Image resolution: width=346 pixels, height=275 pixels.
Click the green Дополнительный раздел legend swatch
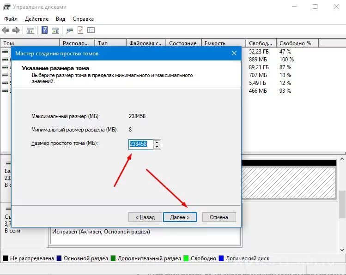pos(113,258)
